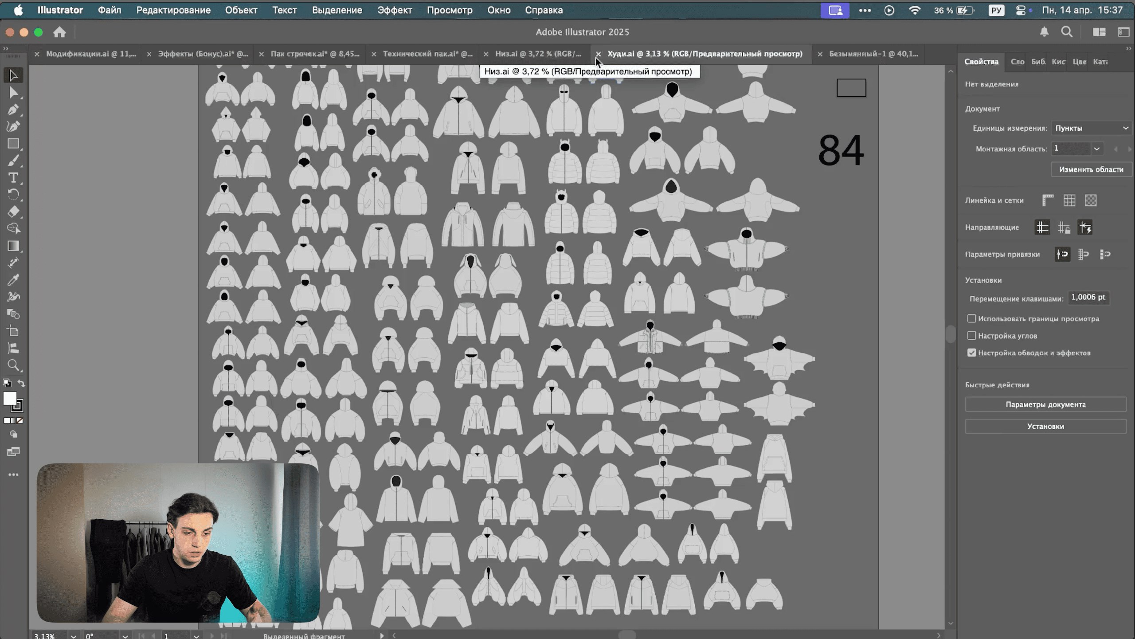Open the Единицы измерения dropdown
The image size is (1135, 639).
(x=1092, y=128)
